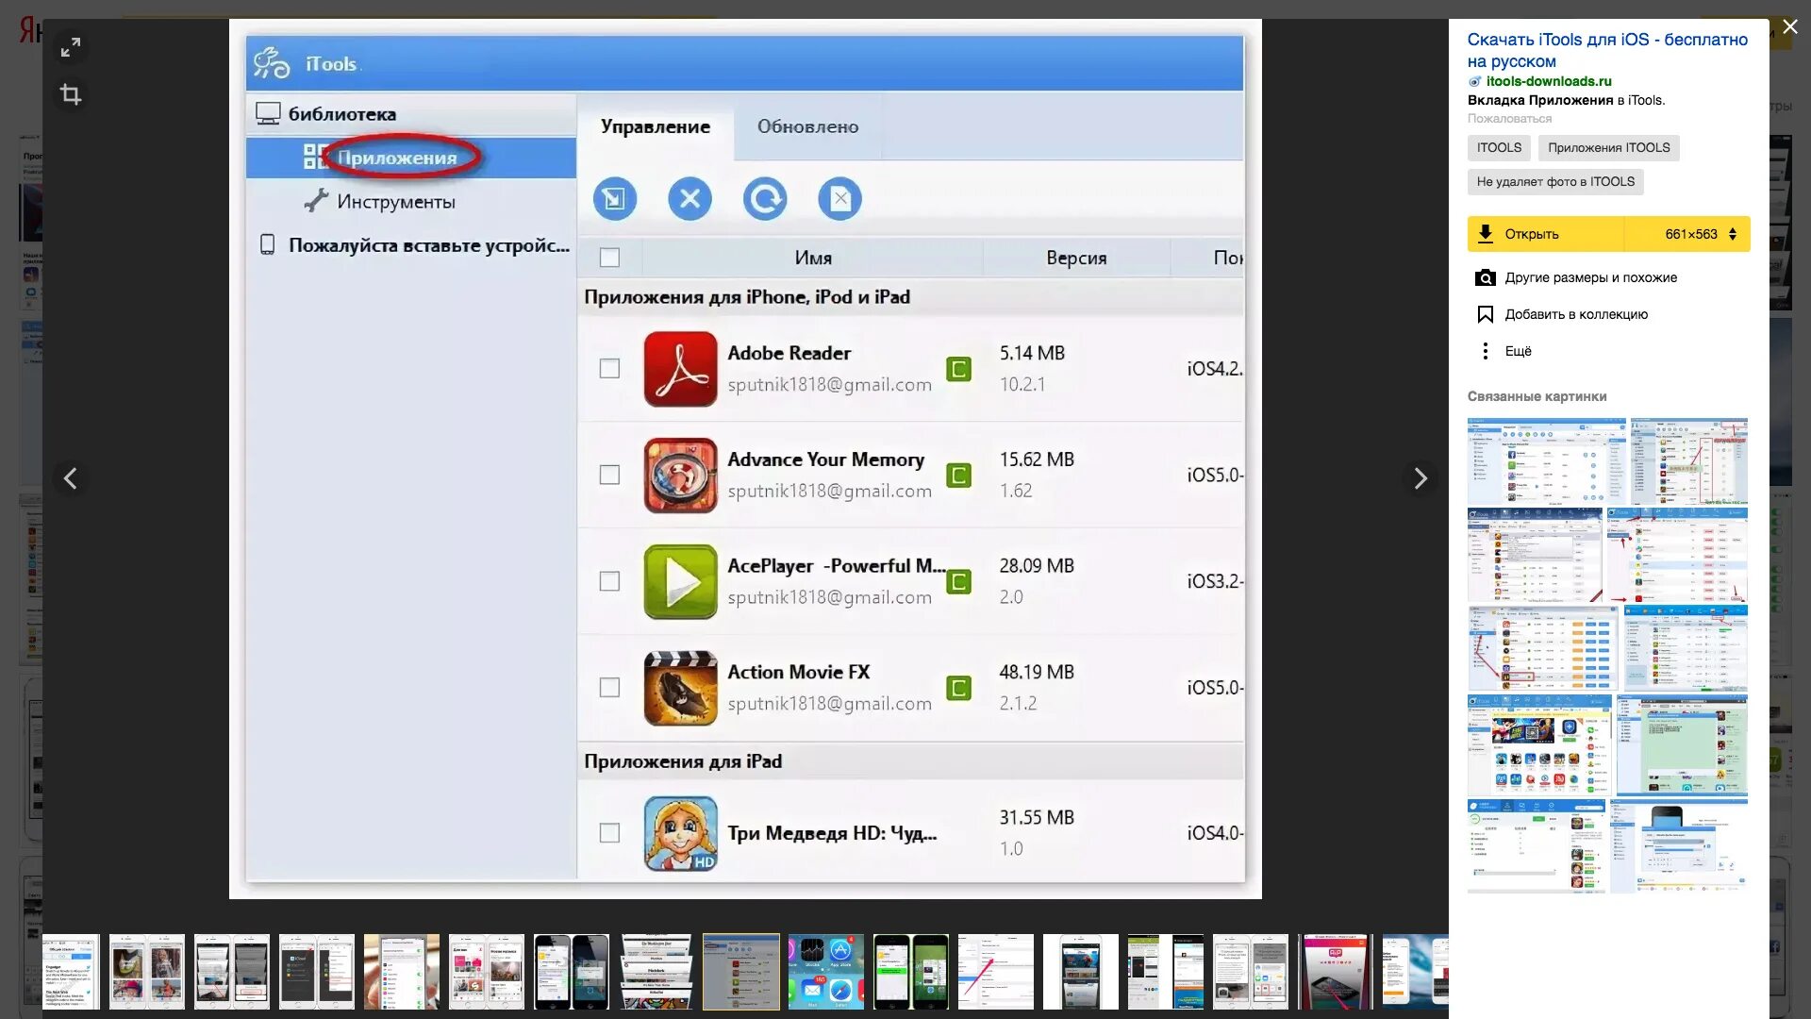Select the App Store icons thumbnail in filmstrip
1811x1019 pixels.
(x=826, y=972)
